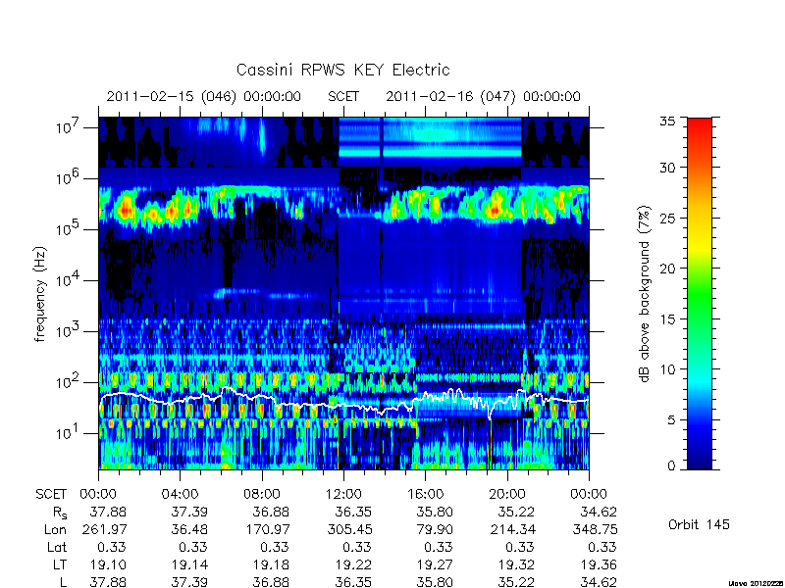
Task: Click the plot title Cassini RPWS KEY Electric
Action: 342,70
